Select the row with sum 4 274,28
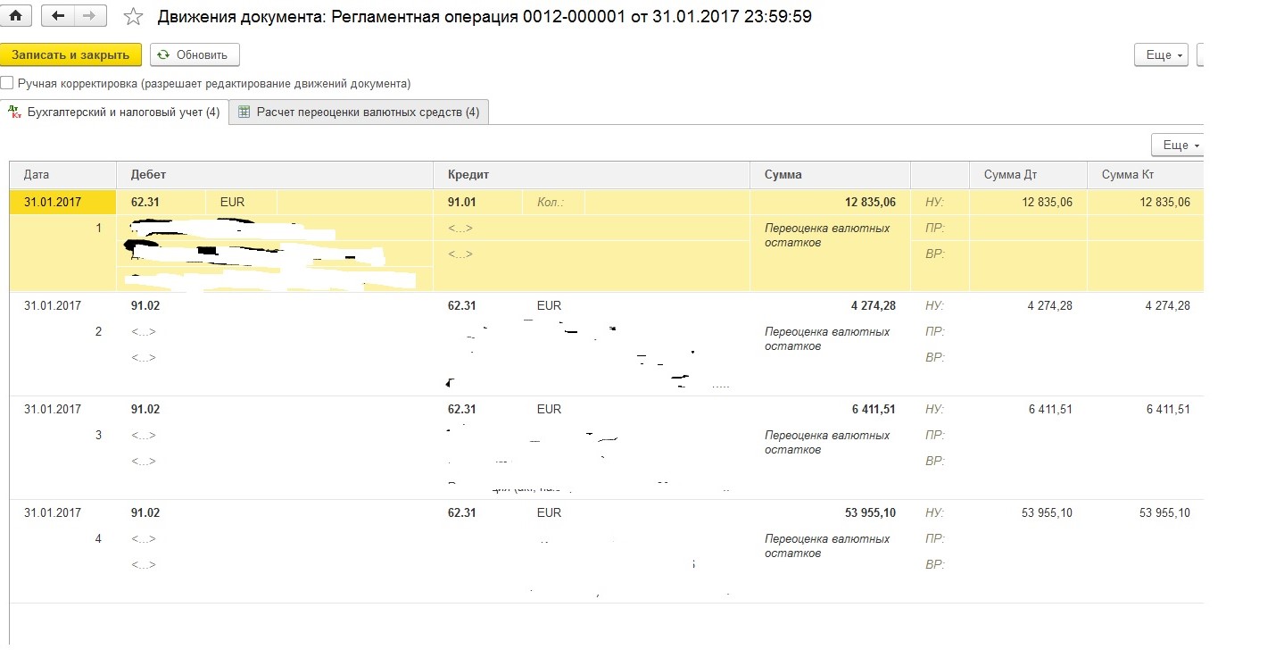Screen dimensions: 1284x666 click(x=873, y=306)
